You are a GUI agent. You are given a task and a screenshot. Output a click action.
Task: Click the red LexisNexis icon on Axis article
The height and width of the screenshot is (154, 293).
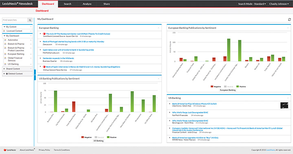44,34
